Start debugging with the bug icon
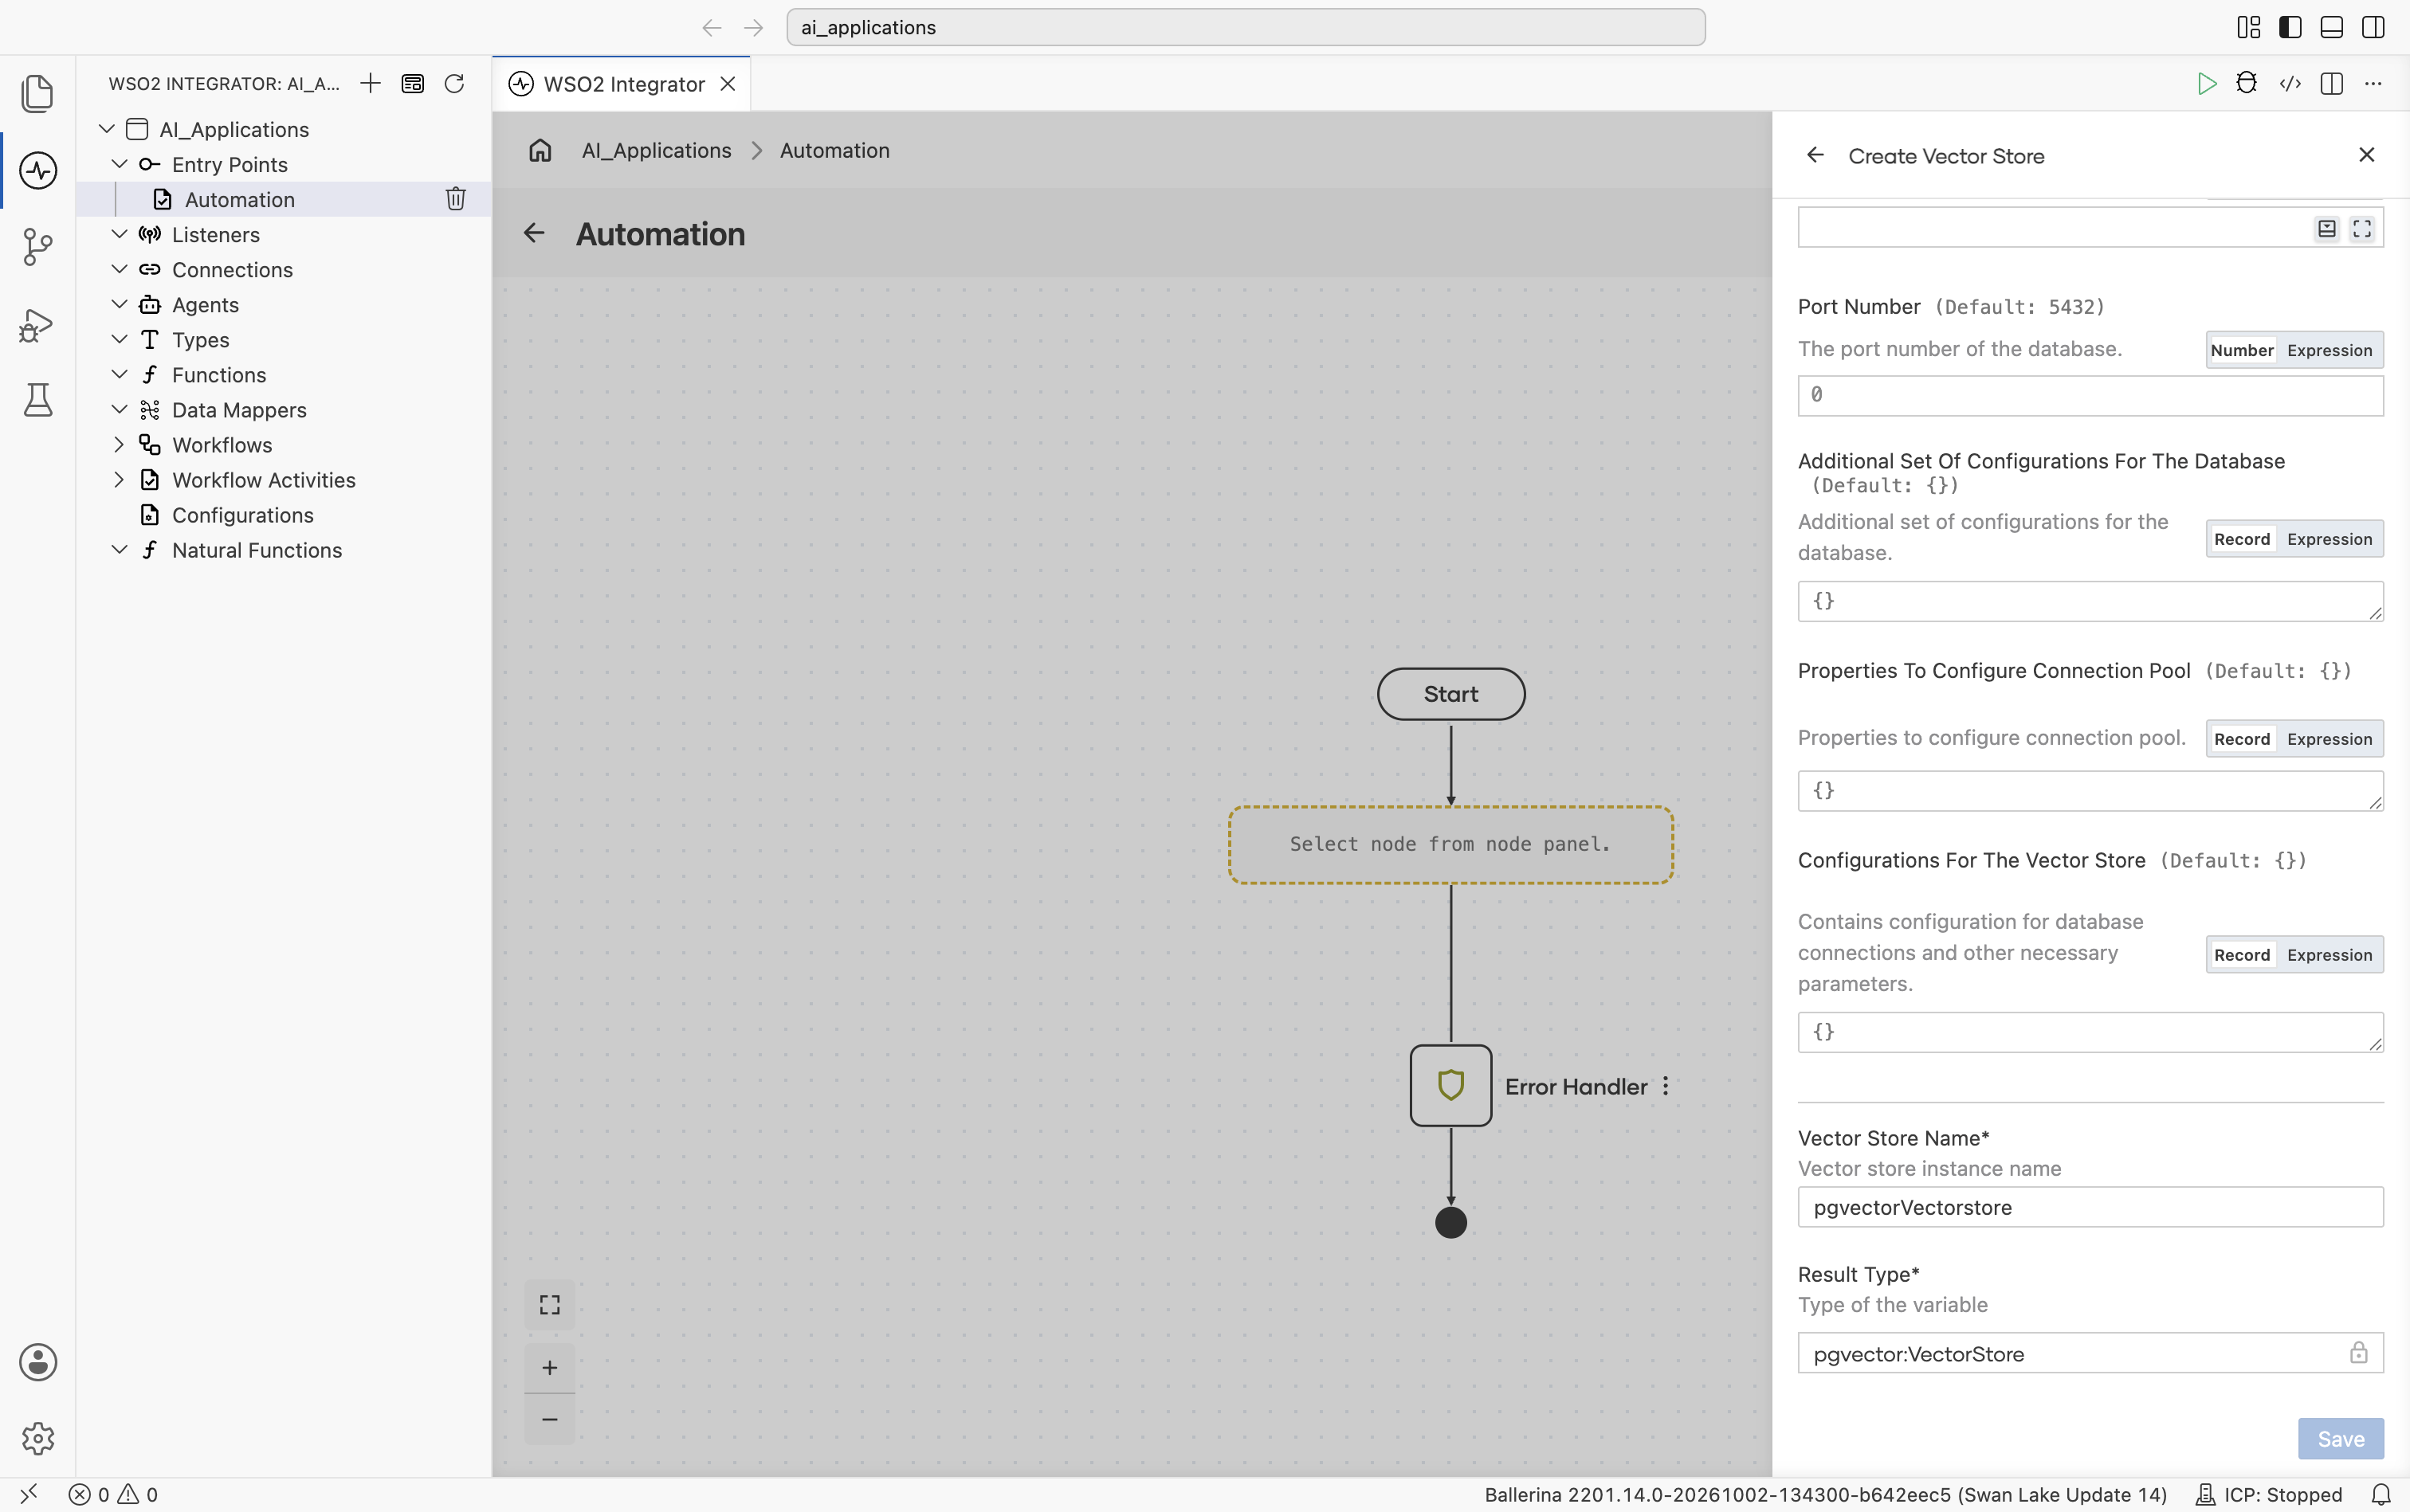Screen dimensions: 2410x1512 (x=2247, y=83)
